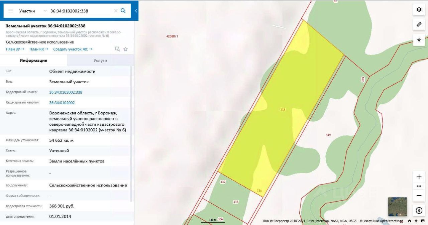Open cadastral number 36:34:0102002:338 link
The image size is (428, 225).
66,92
